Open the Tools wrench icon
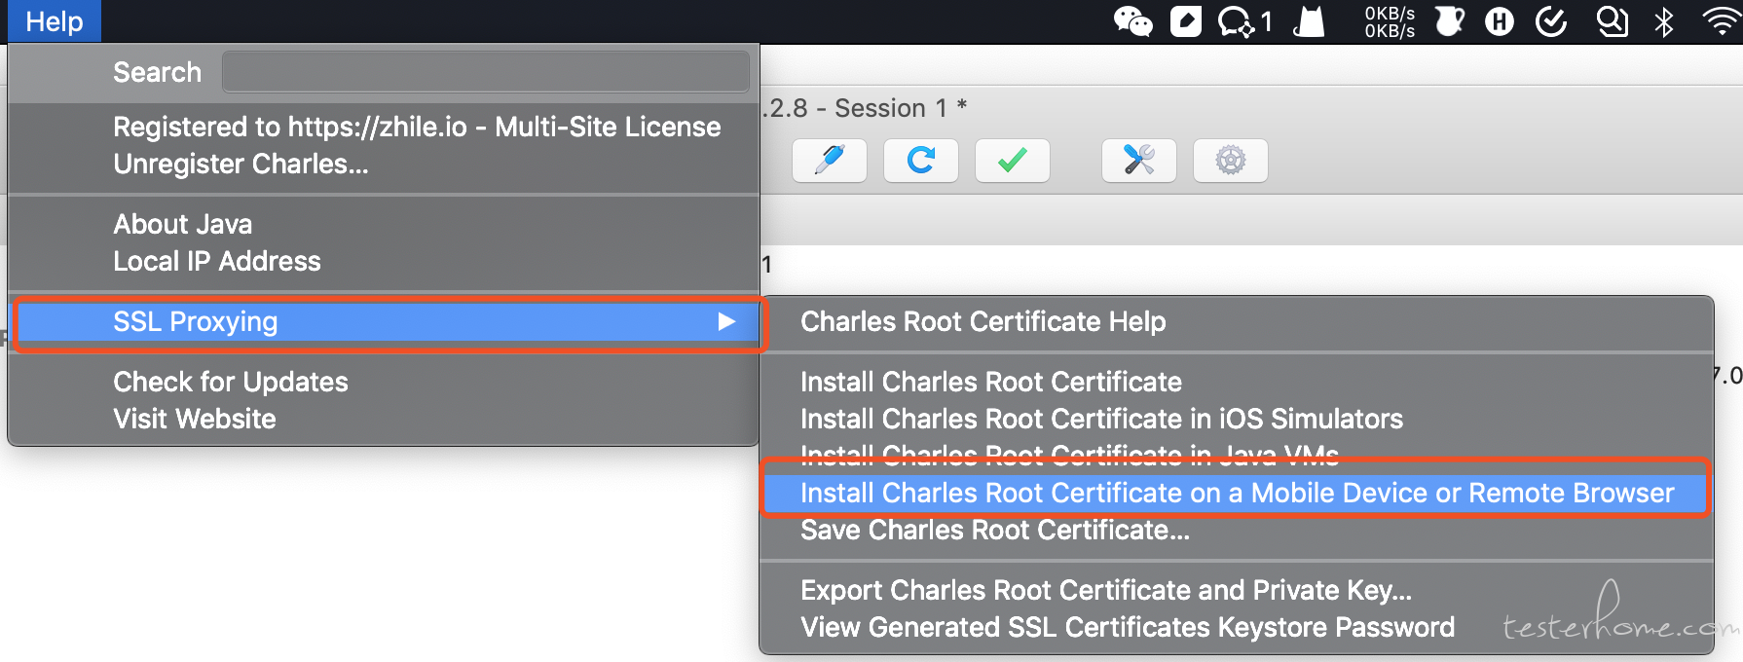This screenshot has width=1743, height=662. tap(1139, 160)
